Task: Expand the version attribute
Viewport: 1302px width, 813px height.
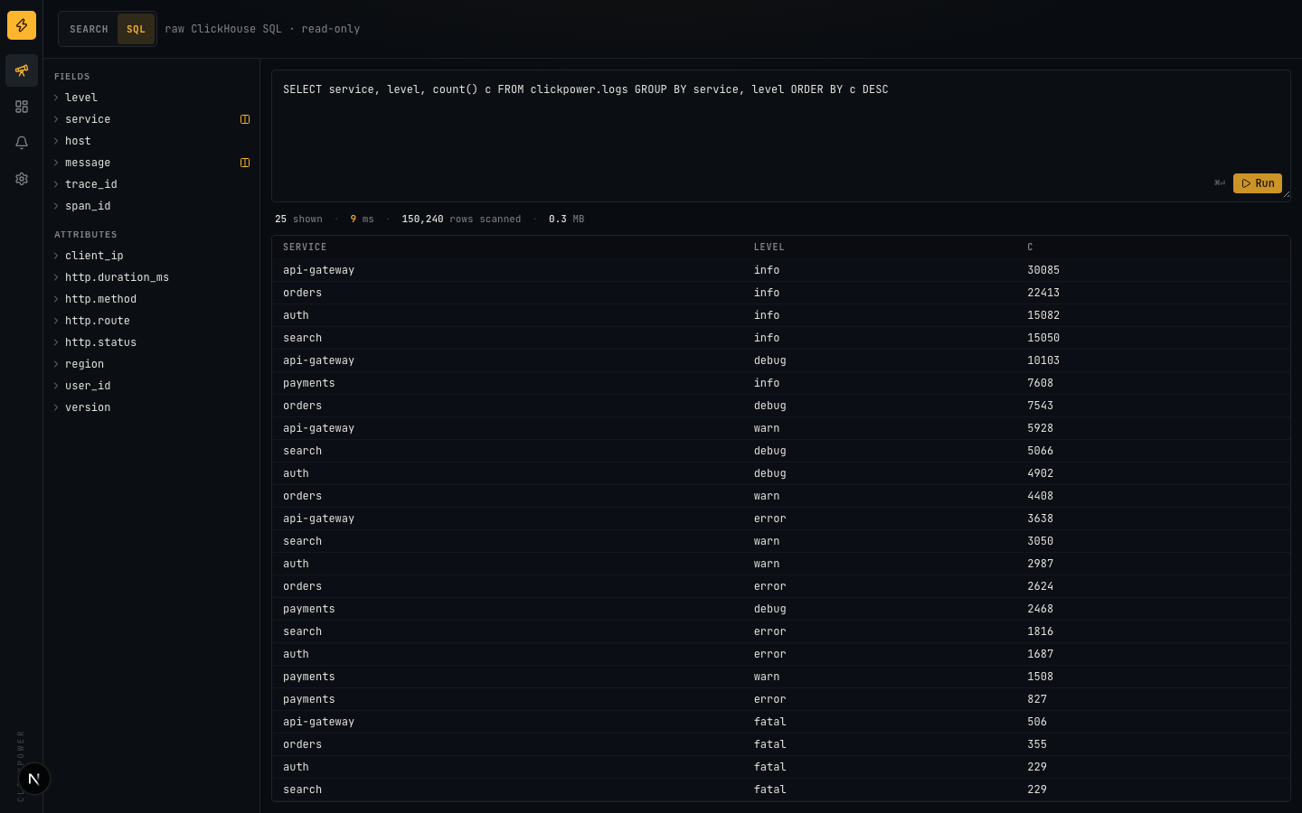Action: click(151, 407)
